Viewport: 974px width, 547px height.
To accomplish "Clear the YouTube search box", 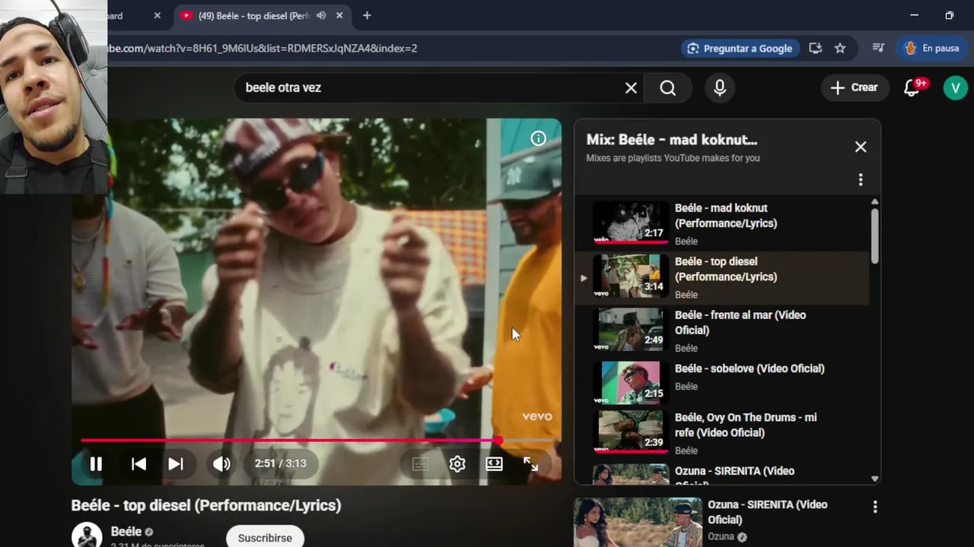I will point(631,88).
